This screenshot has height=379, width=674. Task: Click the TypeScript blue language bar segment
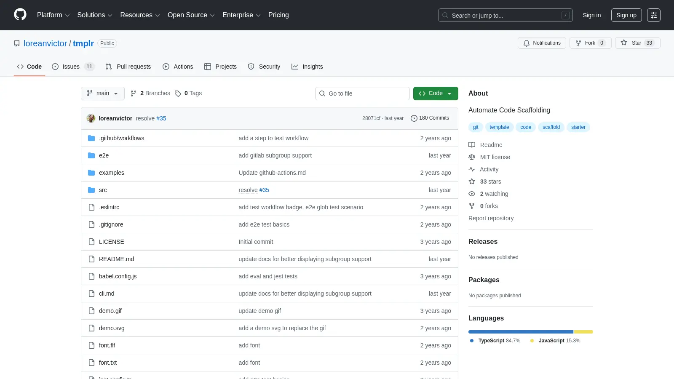pos(521,332)
